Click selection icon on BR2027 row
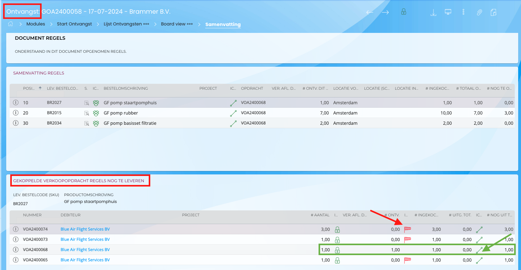Image resolution: width=521 pixels, height=270 pixels. point(87,103)
